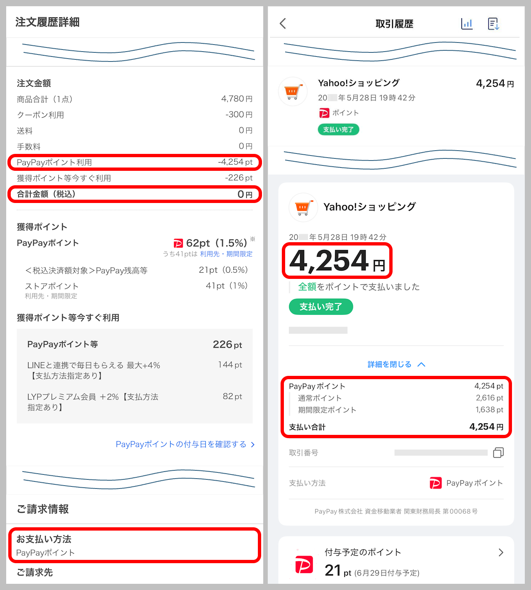Screen dimensions: 531x590
Task: Tap the 送料 0円 row
Action: (x=135, y=130)
